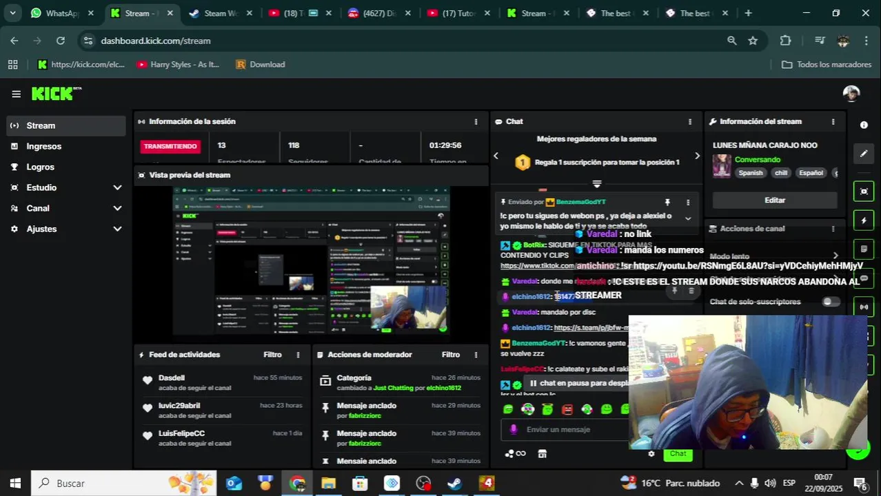This screenshot has width=881, height=496.
Task: Delete elchino1612's highlighted message with trash icon
Action: [x=691, y=291]
